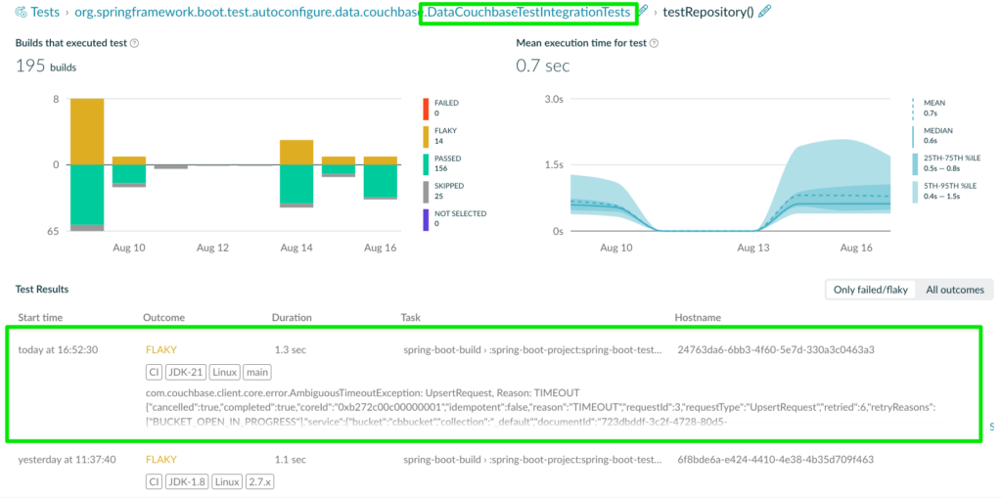Image resolution: width=1002 pixels, height=498 pixels.
Task: Toggle the MEAN dashed line legend
Action: 913,109
